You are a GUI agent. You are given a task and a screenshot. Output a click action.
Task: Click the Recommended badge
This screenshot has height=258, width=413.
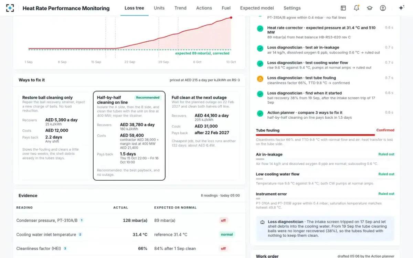(x=148, y=98)
